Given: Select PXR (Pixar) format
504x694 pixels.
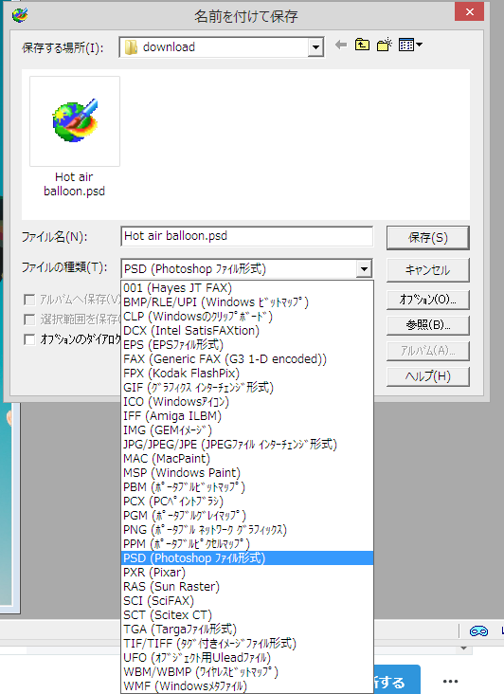Looking at the screenshot, I should pos(247,573).
